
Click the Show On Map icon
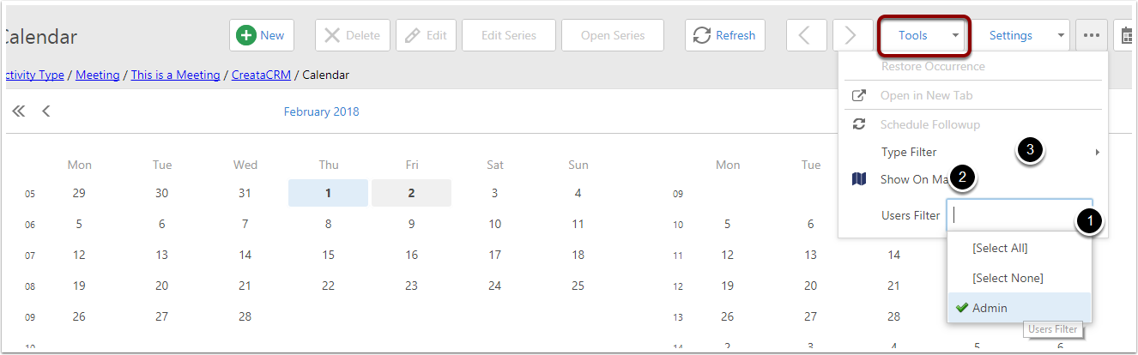click(859, 179)
